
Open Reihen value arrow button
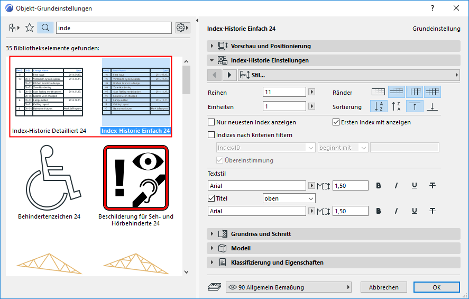coord(311,92)
